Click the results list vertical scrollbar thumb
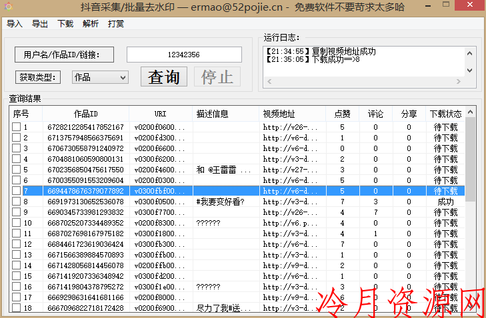The image size is (486, 318). tap(470, 159)
